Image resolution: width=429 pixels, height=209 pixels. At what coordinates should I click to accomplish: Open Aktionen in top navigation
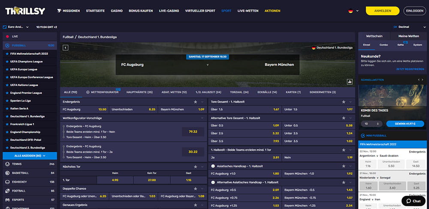point(272,11)
